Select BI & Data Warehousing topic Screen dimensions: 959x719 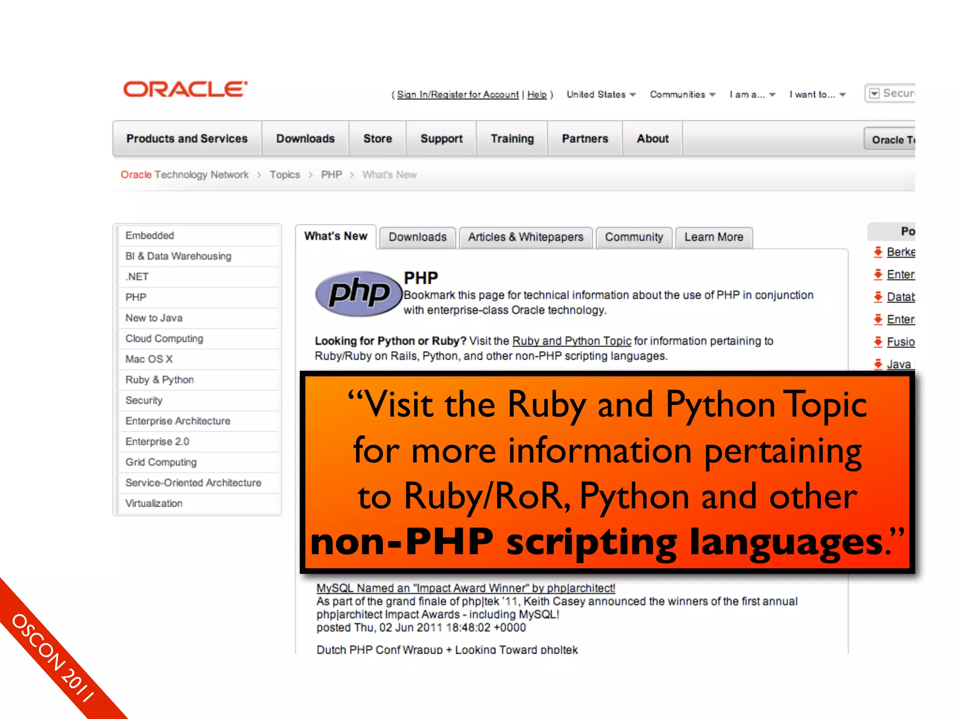click(198, 256)
